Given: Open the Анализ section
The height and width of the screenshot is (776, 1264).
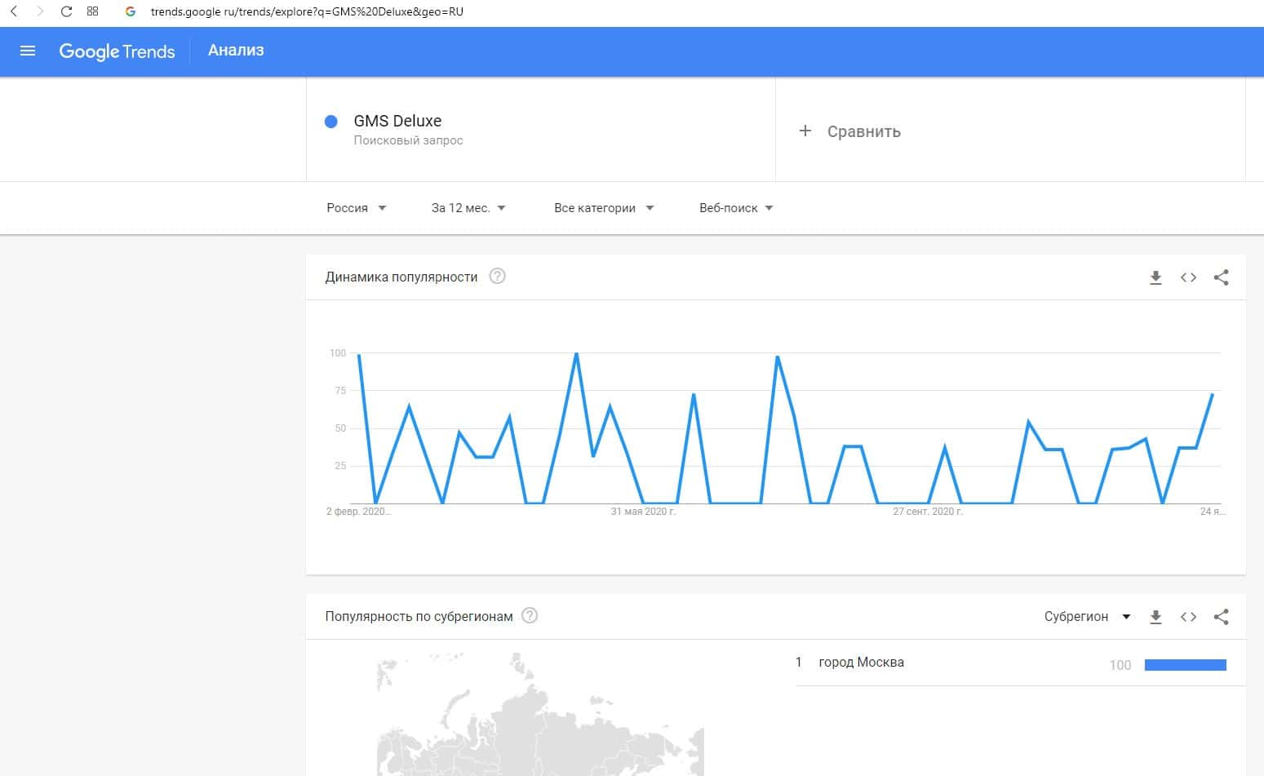Looking at the screenshot, I should coord(236,51).
